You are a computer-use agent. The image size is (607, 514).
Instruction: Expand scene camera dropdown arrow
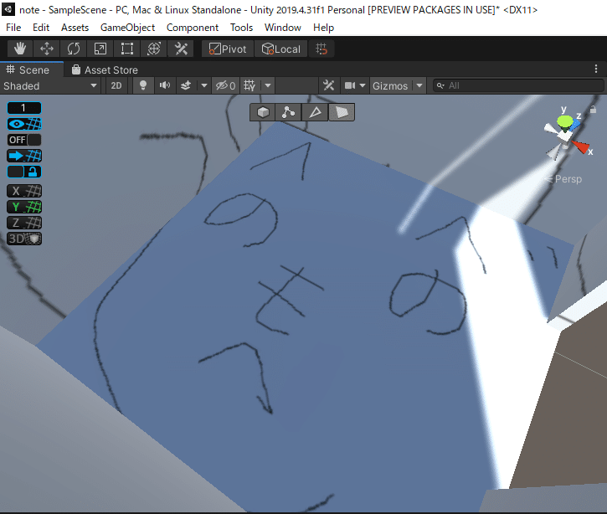pyautogui.click(x=363, y=85)
